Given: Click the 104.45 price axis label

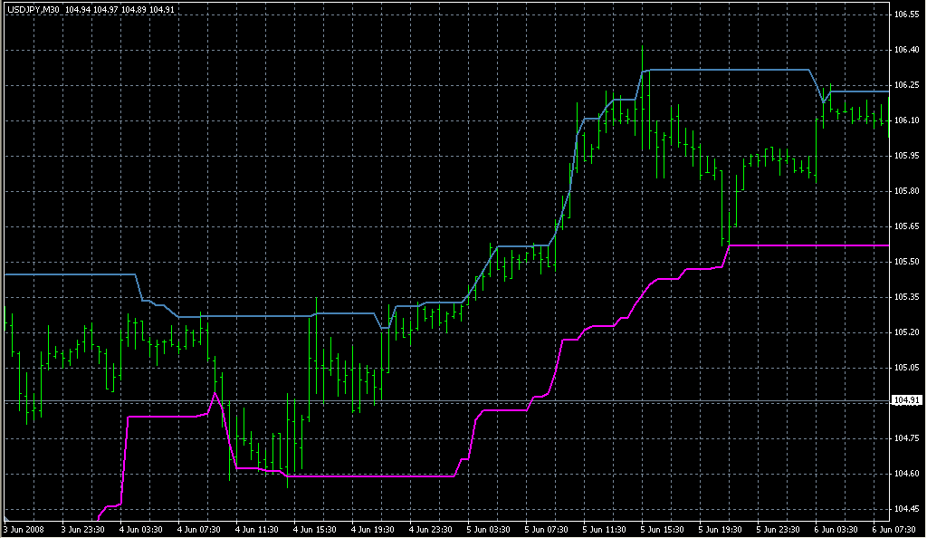Looking at the screenshot, I should 906,509.
